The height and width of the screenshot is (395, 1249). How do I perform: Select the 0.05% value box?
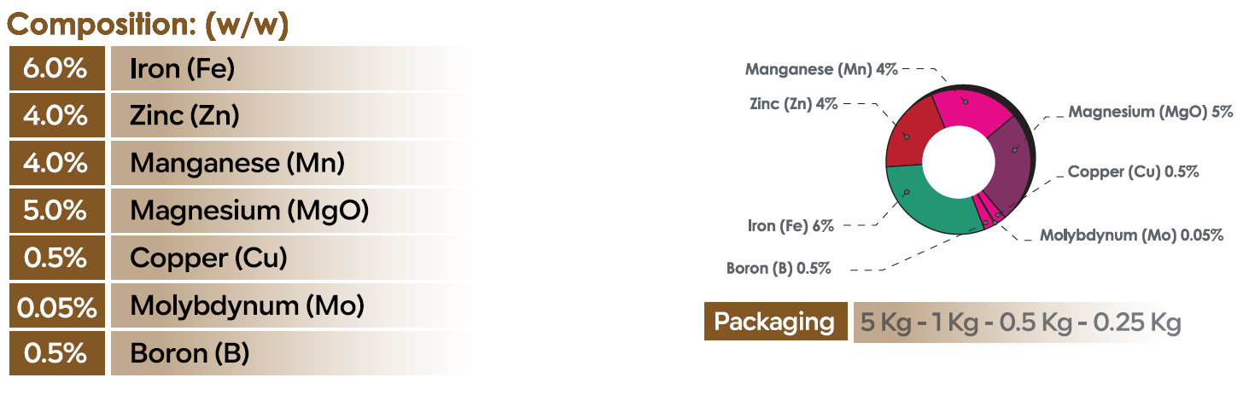(x=55, y=305)
